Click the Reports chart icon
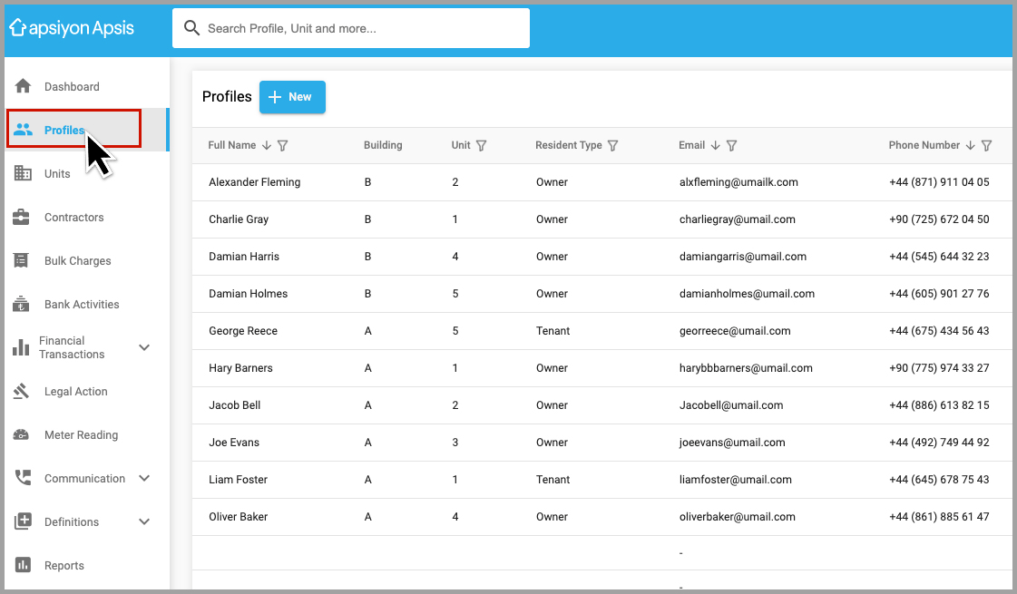The width and height of the screenshot is (1017, 594). tap(23, 565)
